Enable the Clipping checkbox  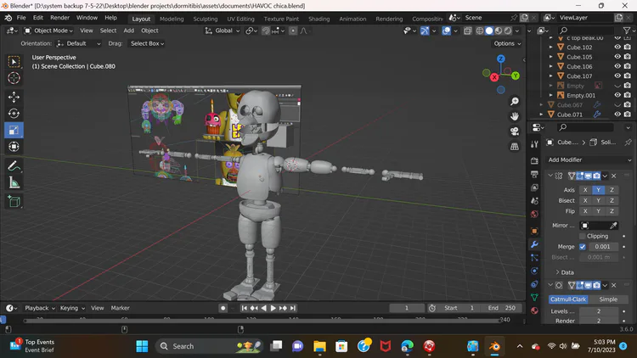(583, 236)
